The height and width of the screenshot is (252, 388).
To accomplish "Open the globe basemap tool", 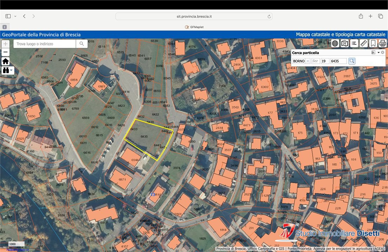I will 335,43.
